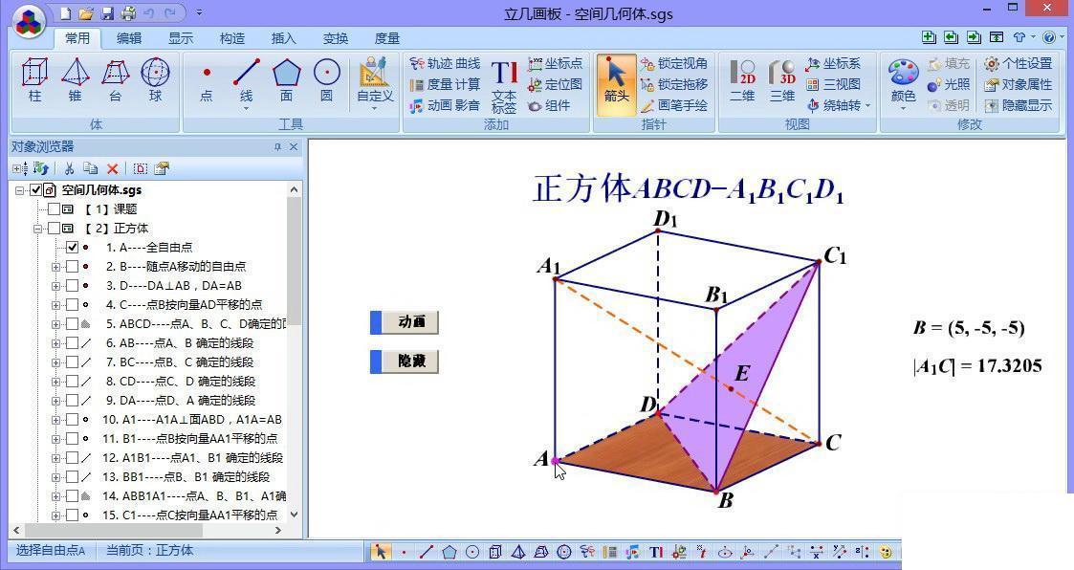1074x570 pixels.
Task: Collapse the 【2】正方体 tree node
Action: (38, 229)
